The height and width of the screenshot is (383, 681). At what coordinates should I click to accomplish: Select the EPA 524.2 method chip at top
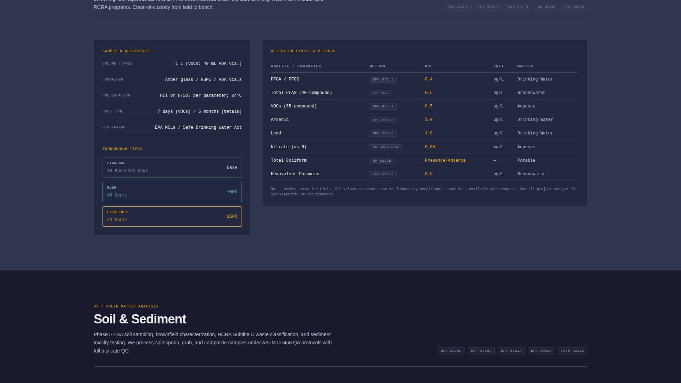[x=458, y=7]
